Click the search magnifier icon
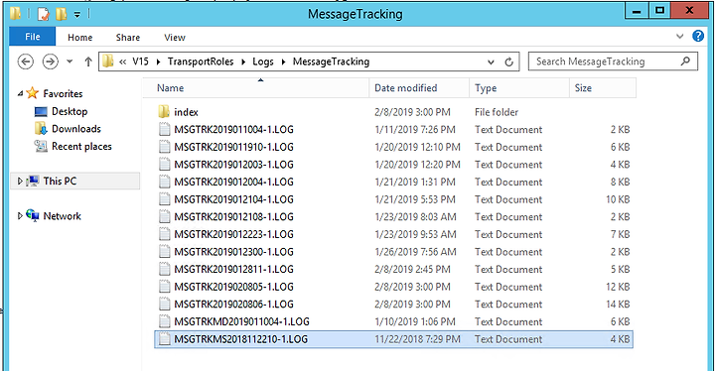Screen dimensions: 715x371 click(685, 62)
